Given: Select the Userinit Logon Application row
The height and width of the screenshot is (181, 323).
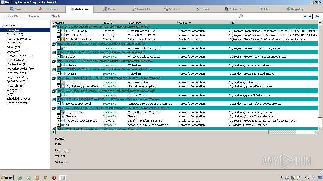Looking at the screenshot, I should (185, 86).
